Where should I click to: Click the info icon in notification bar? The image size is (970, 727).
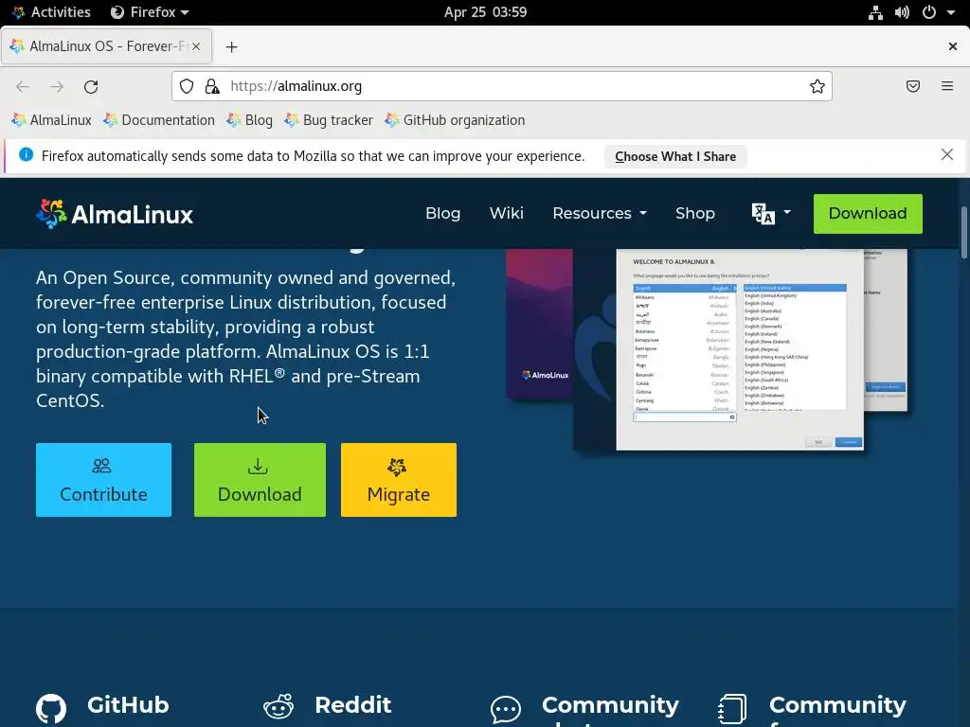pos(26,154)
